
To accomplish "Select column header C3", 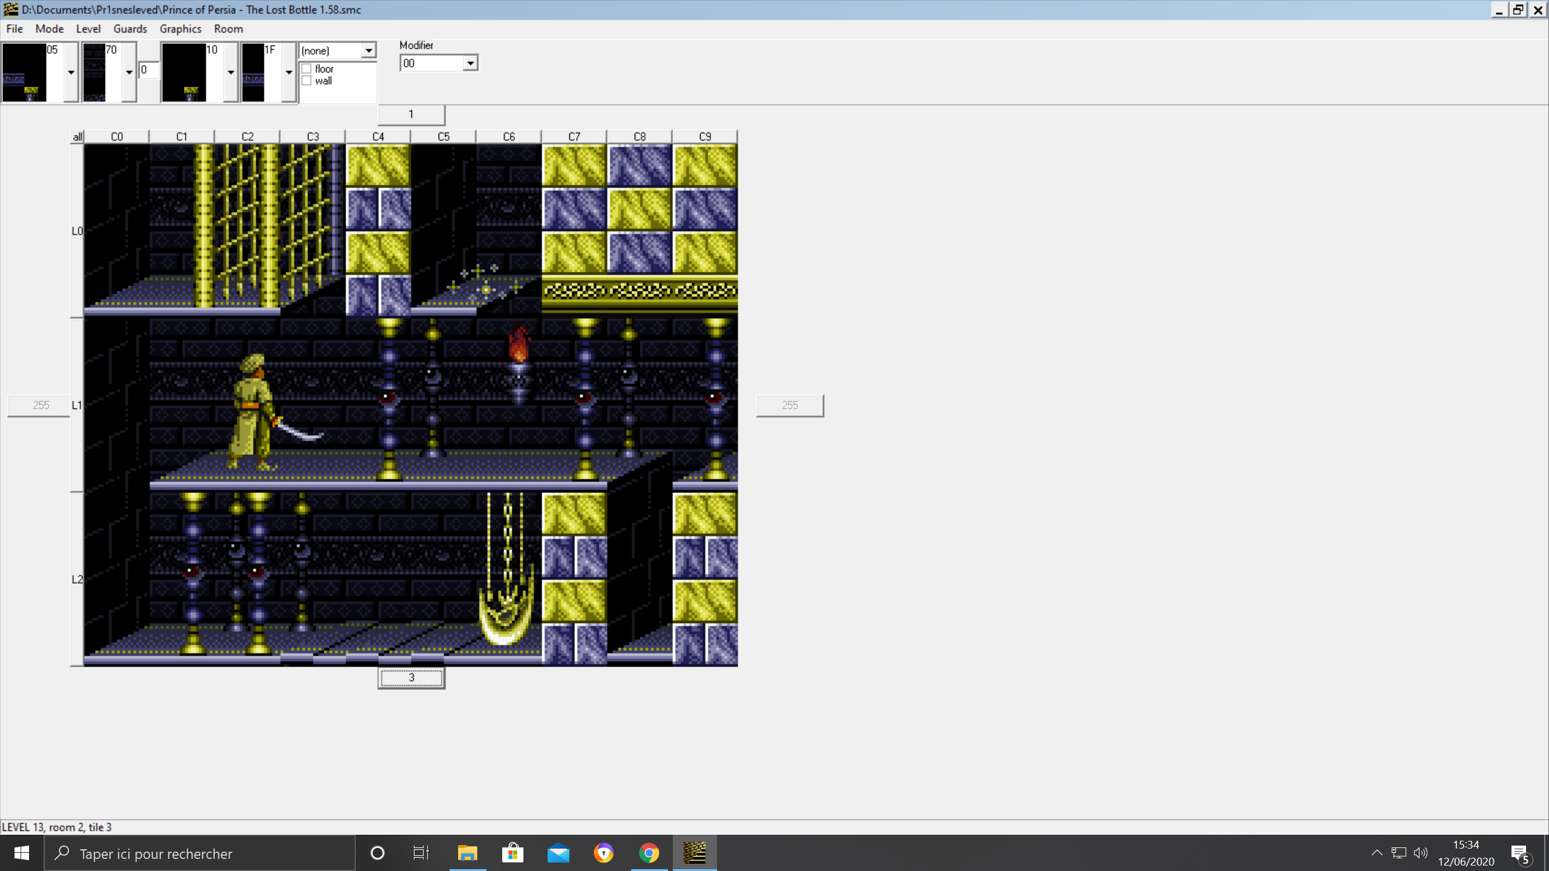I will pyautogui.click(x=313, y=137).
